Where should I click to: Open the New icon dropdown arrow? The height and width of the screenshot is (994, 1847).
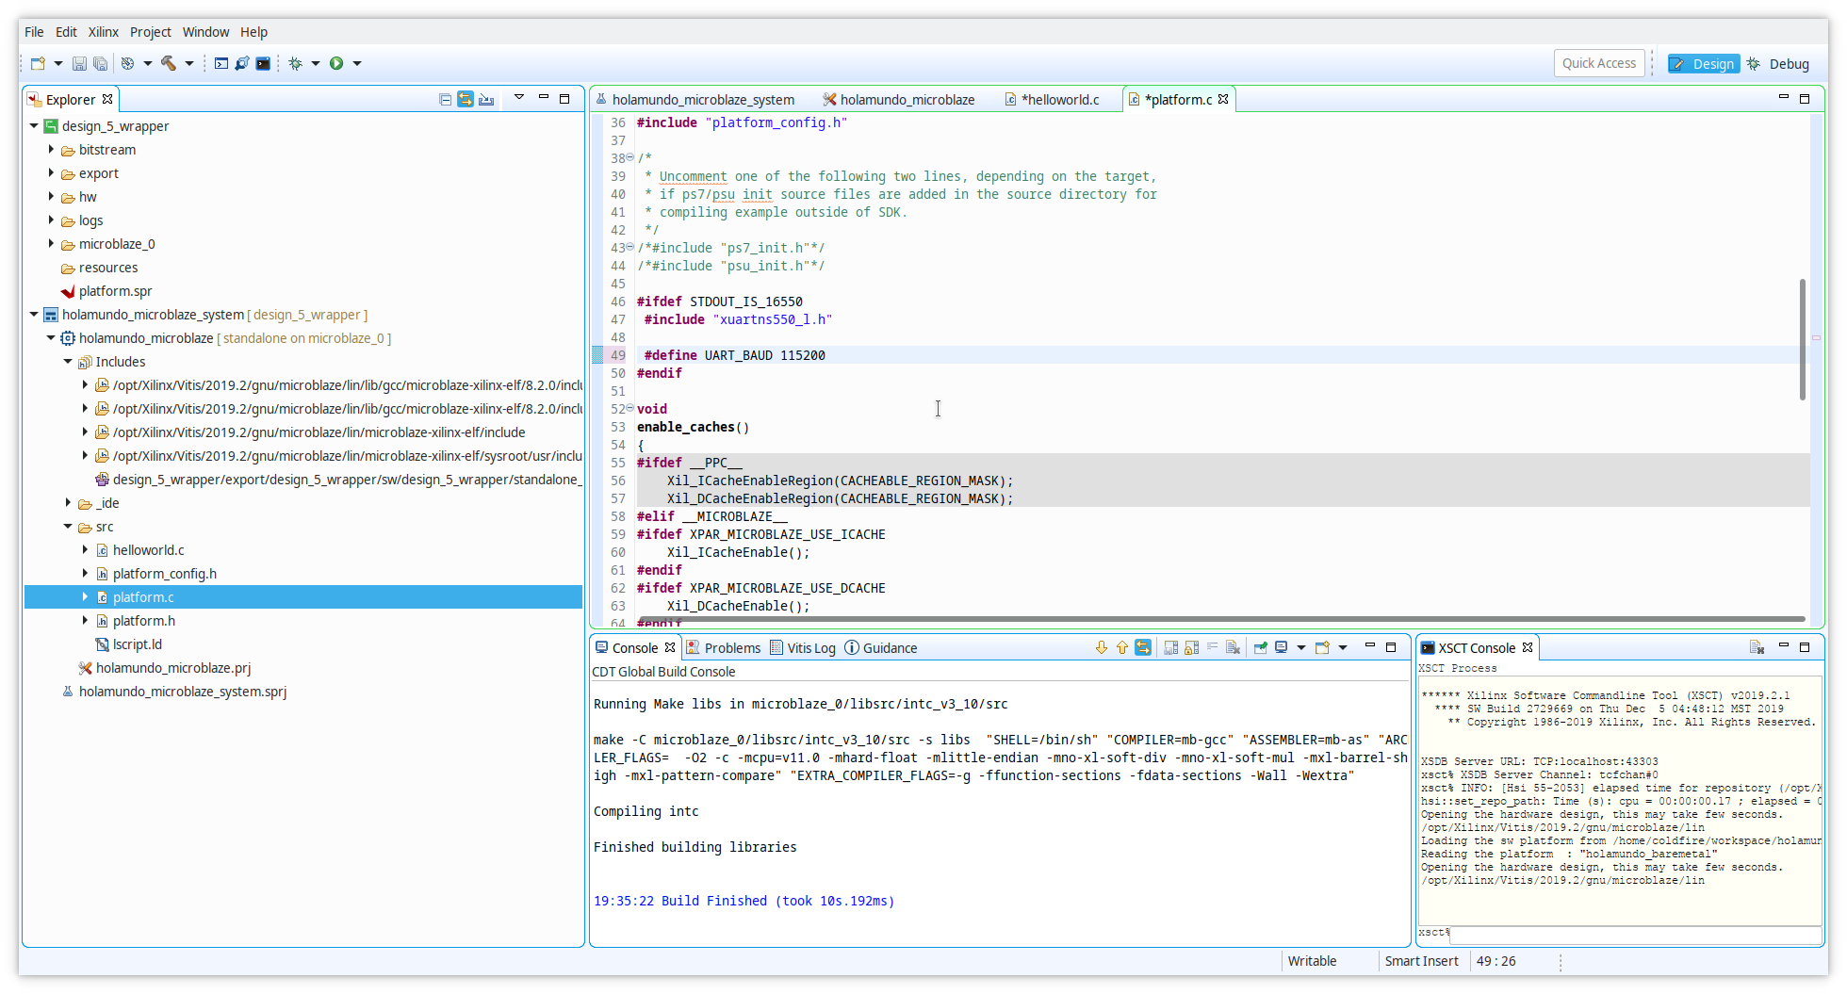click(x=58, y=64)
